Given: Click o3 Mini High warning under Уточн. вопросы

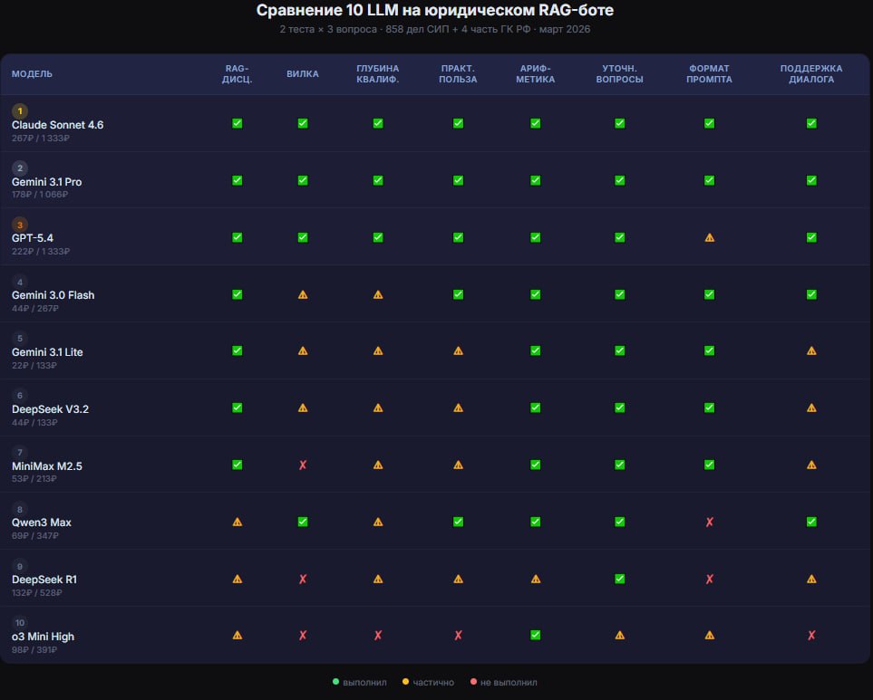Looking at the screenshot, I should click(x=620, y=636).
